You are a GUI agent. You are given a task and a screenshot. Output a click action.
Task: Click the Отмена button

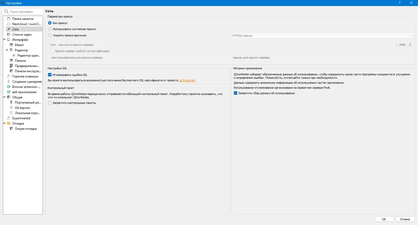coord(405,219)
